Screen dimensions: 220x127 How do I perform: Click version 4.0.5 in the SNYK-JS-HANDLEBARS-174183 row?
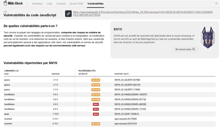(x=55, y=109)
